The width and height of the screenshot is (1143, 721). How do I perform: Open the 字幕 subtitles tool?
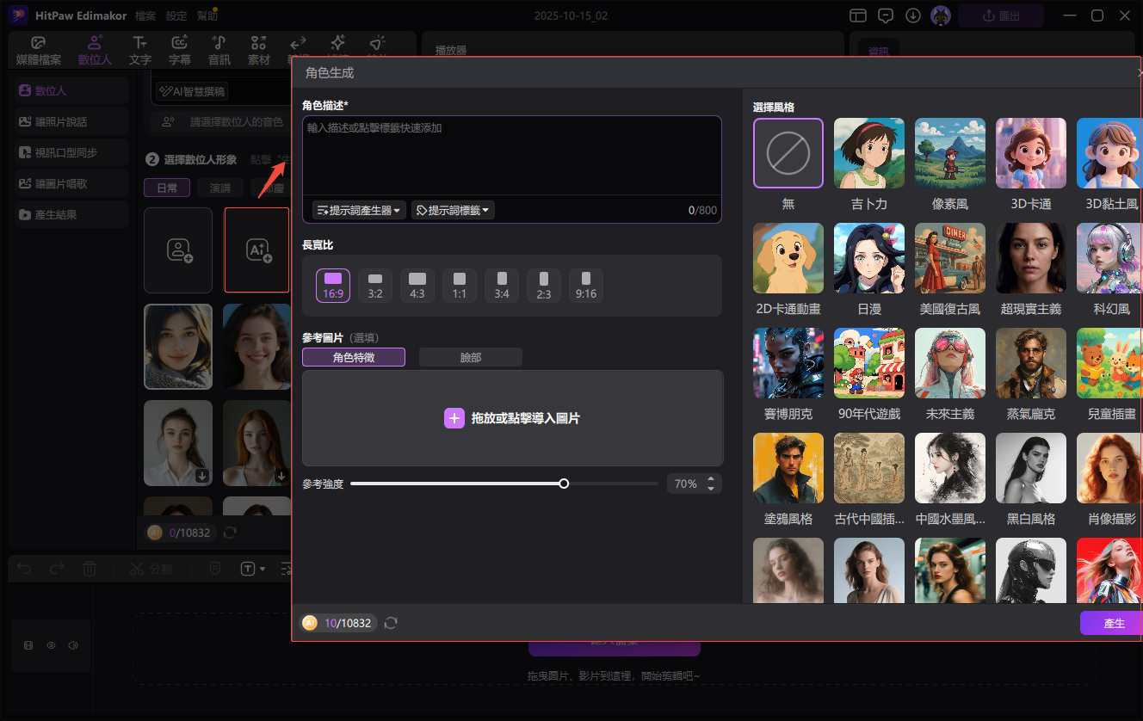tap(180, 51)
